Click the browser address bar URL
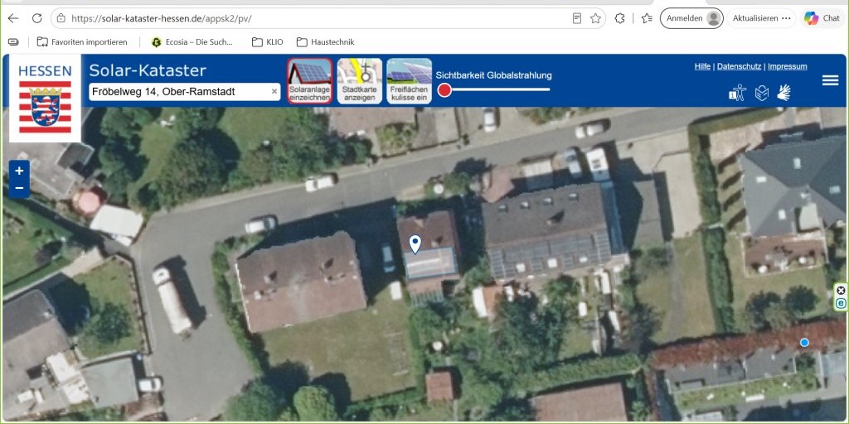Viewport: 849px width, 424px height. point(162,18)
